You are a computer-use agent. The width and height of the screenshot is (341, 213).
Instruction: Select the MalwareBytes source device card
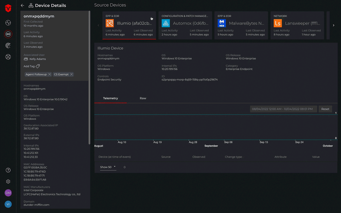pyautogui.click(x=241, y=25)
